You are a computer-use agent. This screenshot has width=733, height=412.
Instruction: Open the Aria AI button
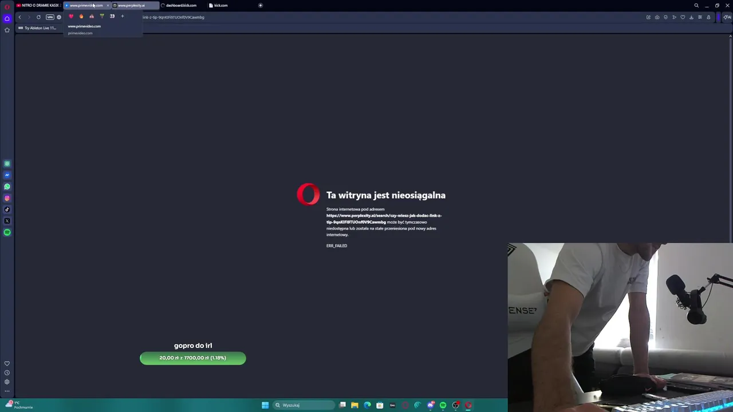[x=727, y=17]
